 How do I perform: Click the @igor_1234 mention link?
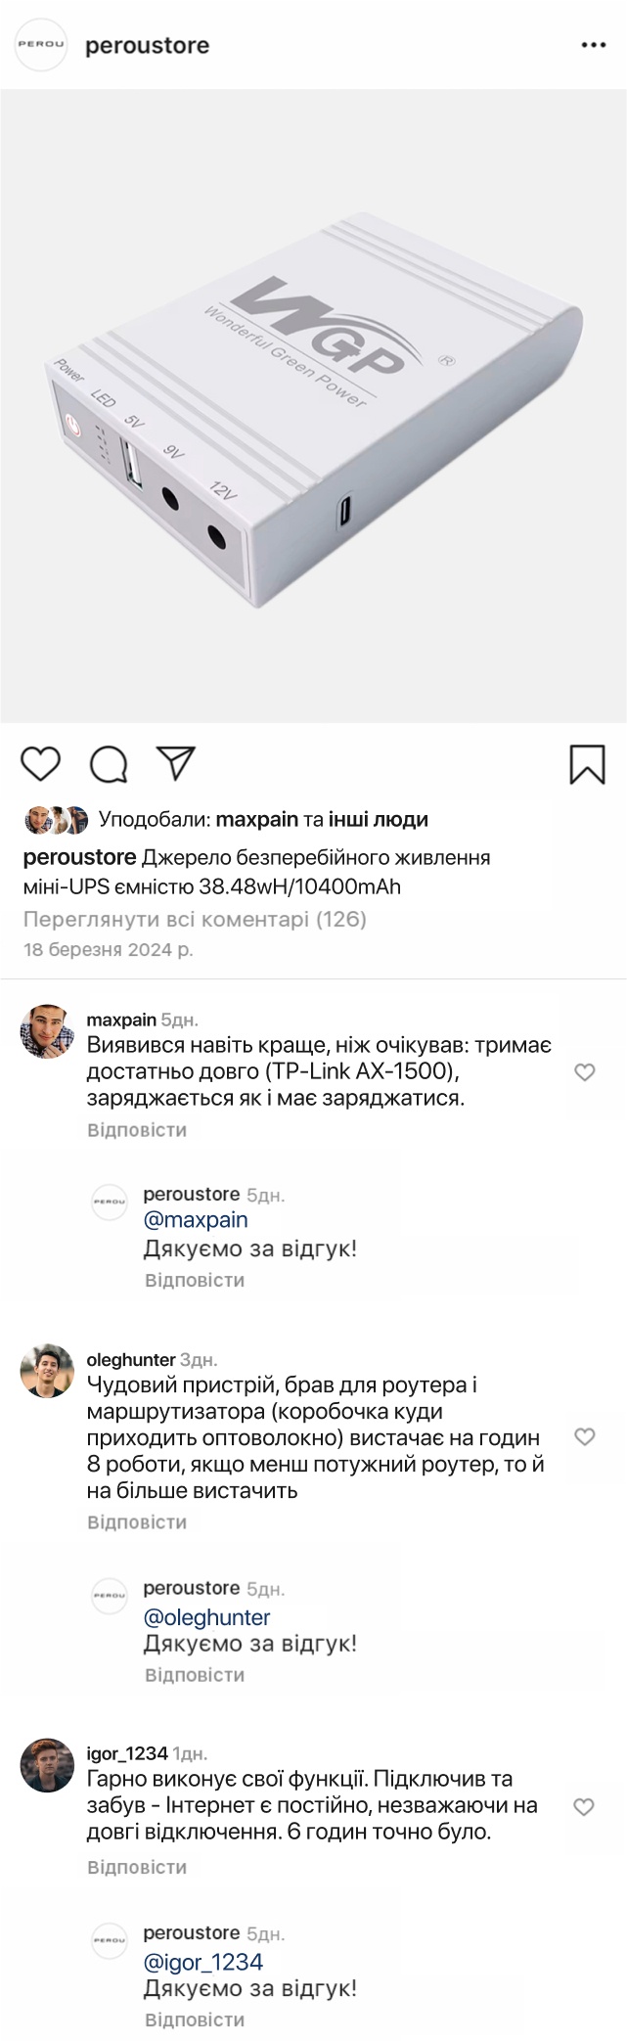click(203, 1962)
